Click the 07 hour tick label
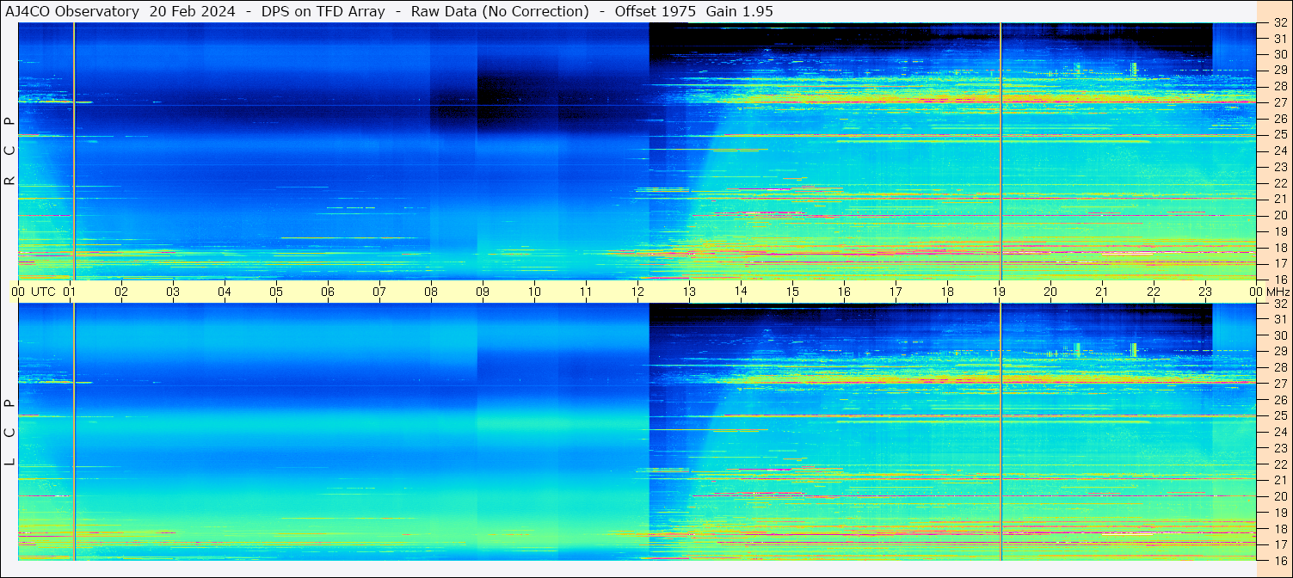The height and width of the screenshot is (578, 1293). (379, 292)
